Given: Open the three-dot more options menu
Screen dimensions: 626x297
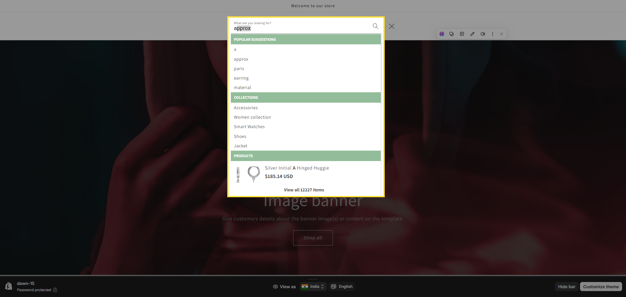Looking at the screenshot, I should coord(493,34).
